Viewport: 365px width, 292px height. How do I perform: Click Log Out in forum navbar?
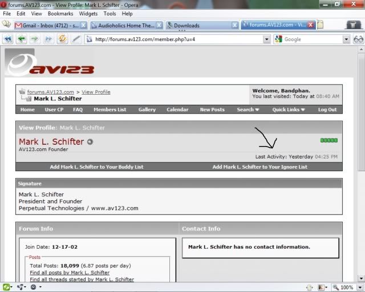point(327,109)
